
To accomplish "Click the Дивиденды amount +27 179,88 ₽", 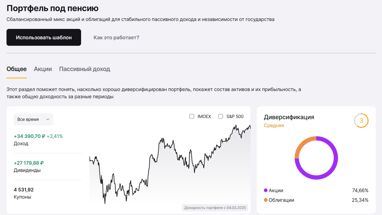I will (x=28, y=163).
